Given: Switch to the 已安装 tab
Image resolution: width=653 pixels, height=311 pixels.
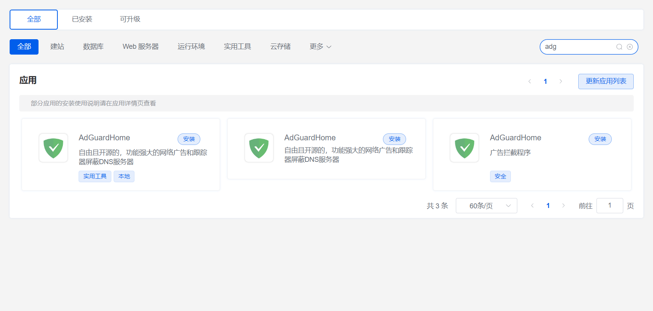Looking at the screenshot, I should 82,20.
